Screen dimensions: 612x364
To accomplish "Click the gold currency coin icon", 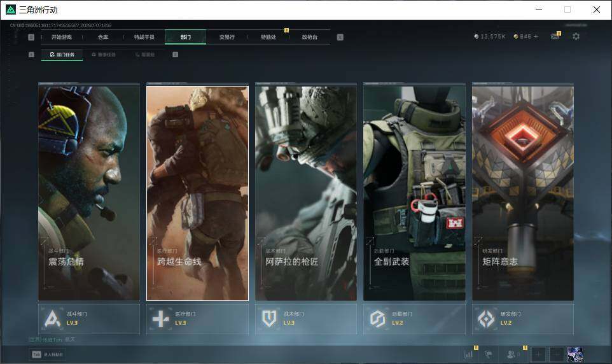I will point(515,36).
